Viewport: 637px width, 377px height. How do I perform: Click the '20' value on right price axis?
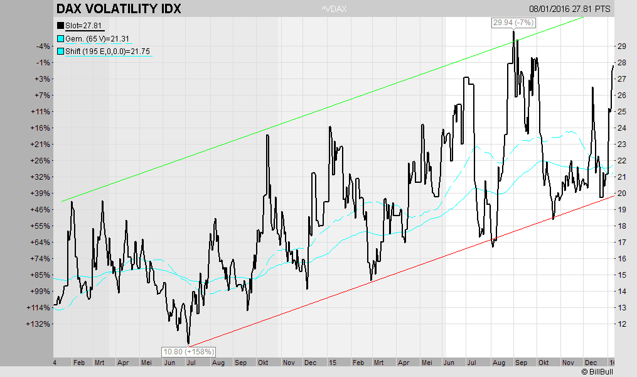[x=621, y=193]
